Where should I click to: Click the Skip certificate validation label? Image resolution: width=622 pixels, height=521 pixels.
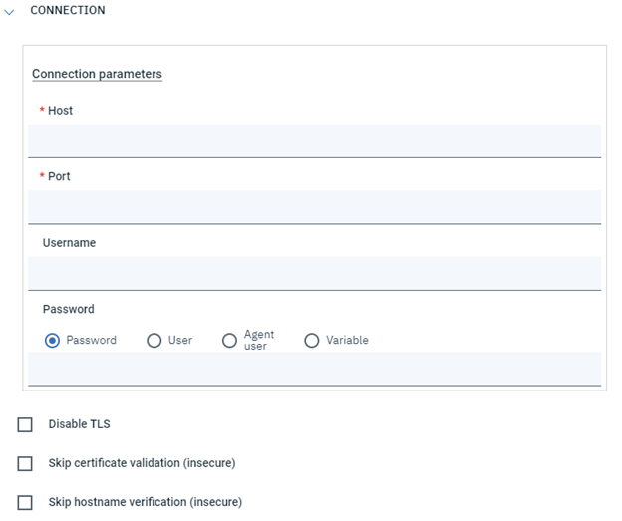(x=142, y=463)
